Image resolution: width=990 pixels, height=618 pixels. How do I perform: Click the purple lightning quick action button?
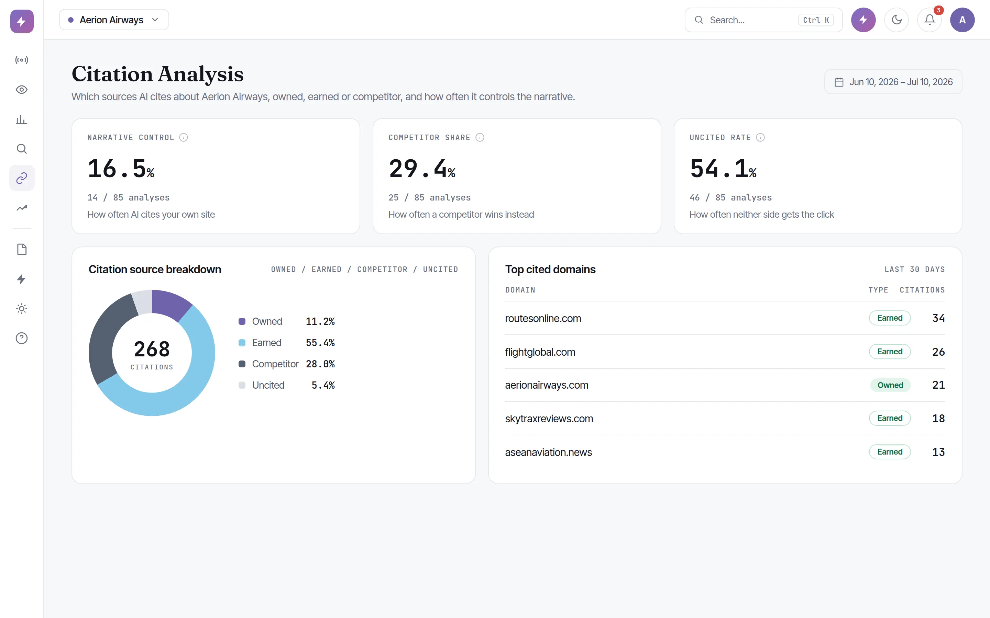click(x=863, y=20)
